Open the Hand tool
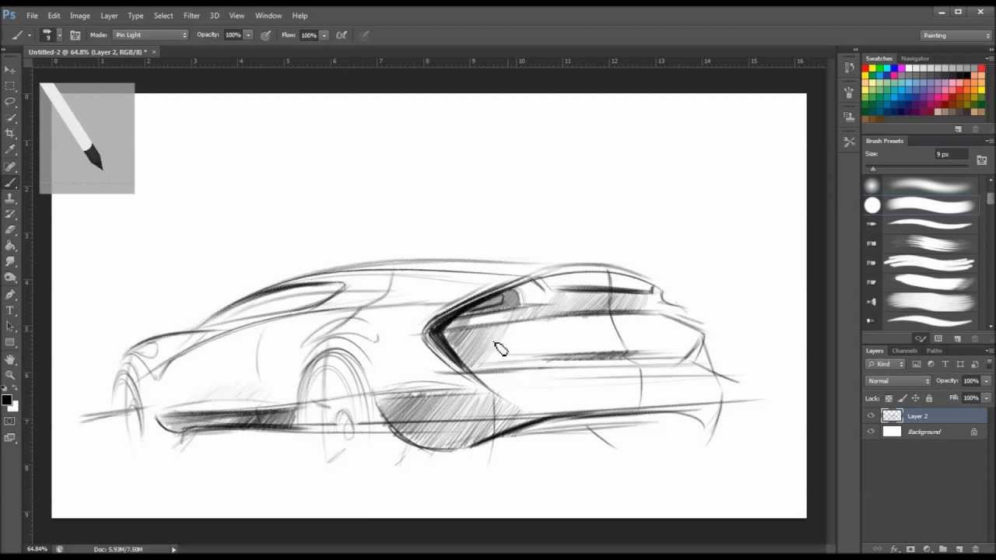Image resolution: width=996 pixels, height=560 pixels. (11, 359)
